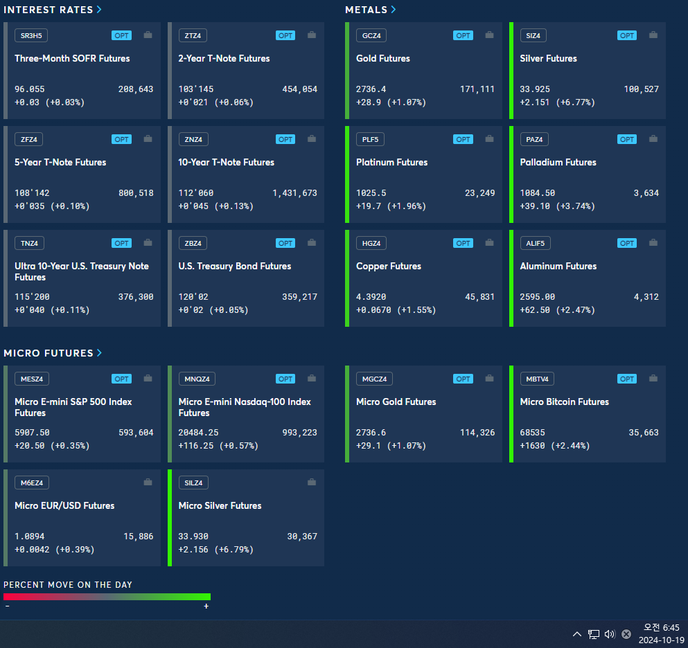
Task: Click briefcase icon on Platinum Futures card
Action: (489, 139)
